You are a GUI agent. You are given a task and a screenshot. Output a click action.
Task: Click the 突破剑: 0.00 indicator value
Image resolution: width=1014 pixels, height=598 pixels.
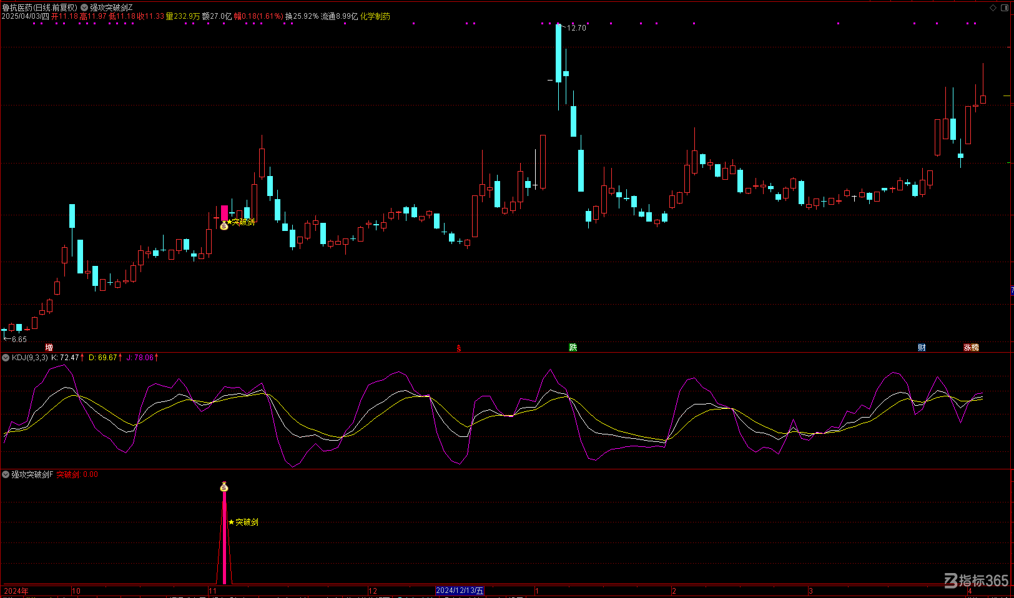[x=77, y=474]
